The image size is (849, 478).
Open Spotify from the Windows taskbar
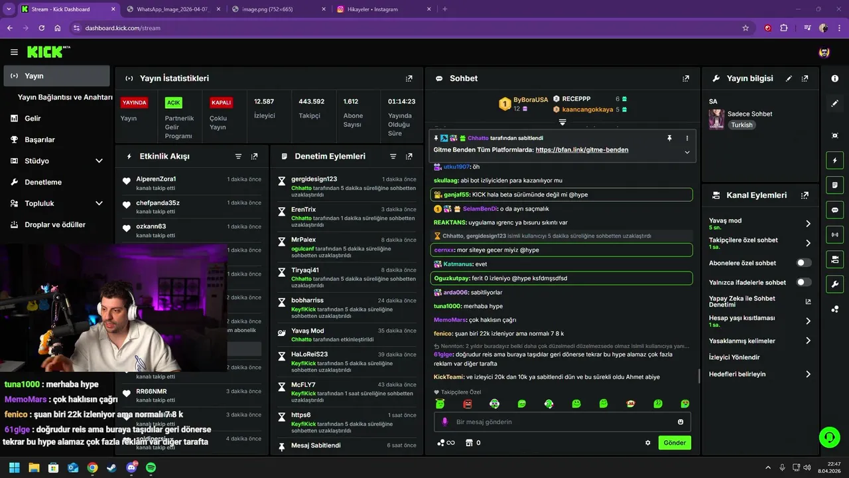[151, 467]
